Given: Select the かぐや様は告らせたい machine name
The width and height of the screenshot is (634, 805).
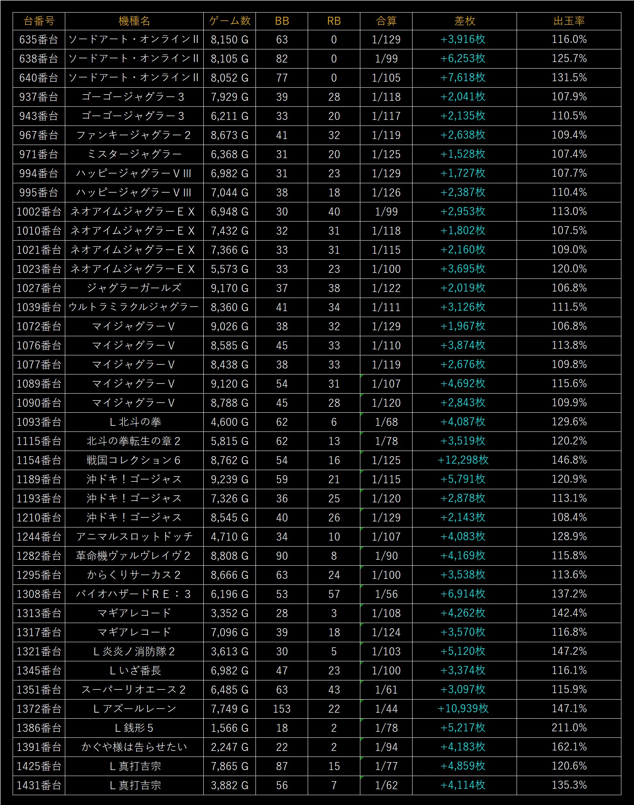Looking at the screenshot, I should point(134,747).
